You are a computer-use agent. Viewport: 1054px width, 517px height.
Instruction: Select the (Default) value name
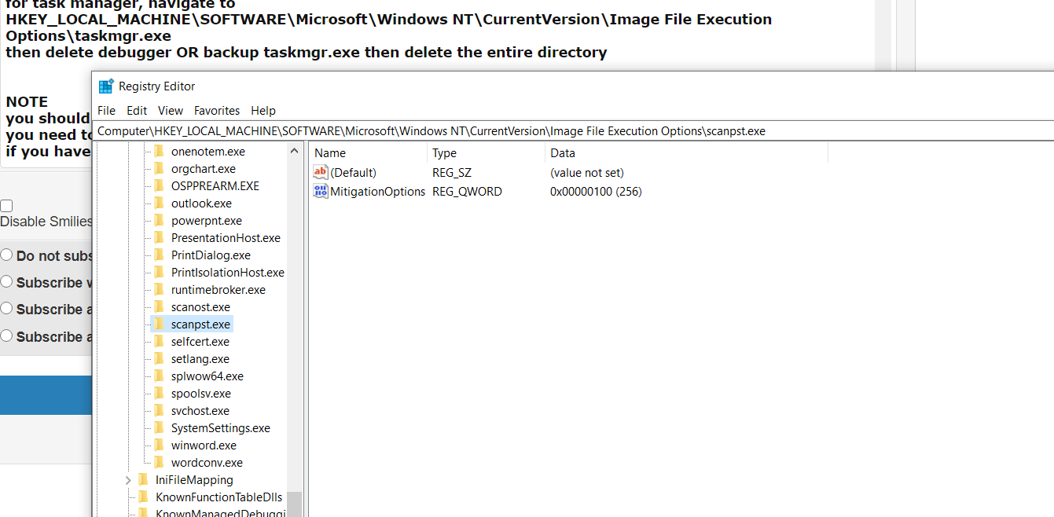[353, 173]
